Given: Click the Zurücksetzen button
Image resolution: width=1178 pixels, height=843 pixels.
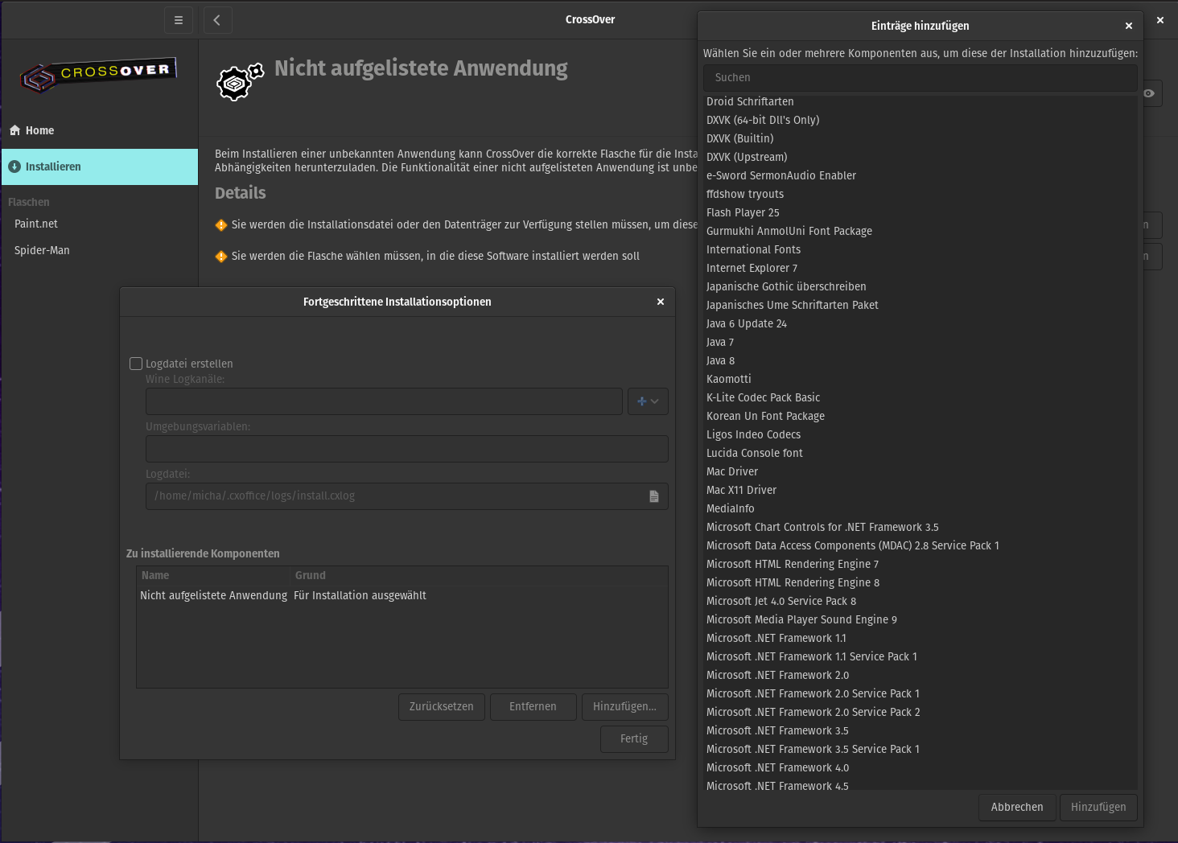Looking at the screenshot, I should pyautogui.click(x=441, y=706).
